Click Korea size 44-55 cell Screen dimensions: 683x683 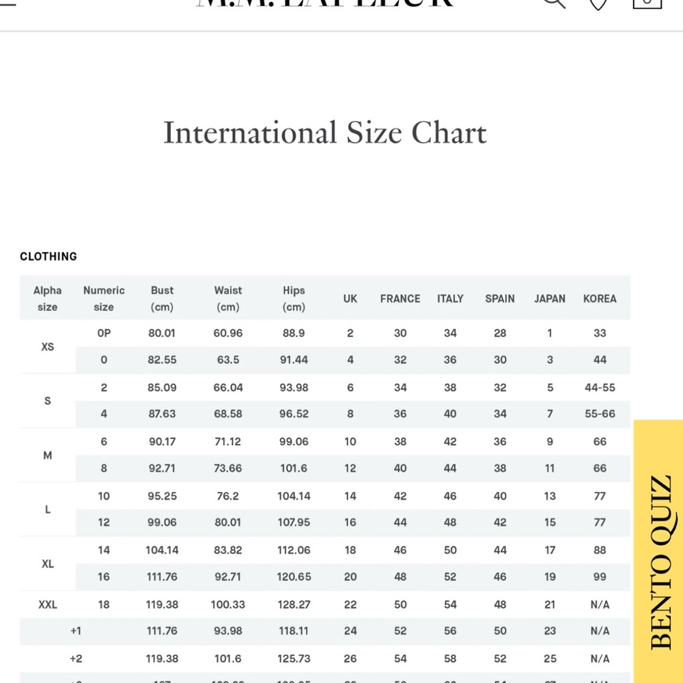point(600,387)
